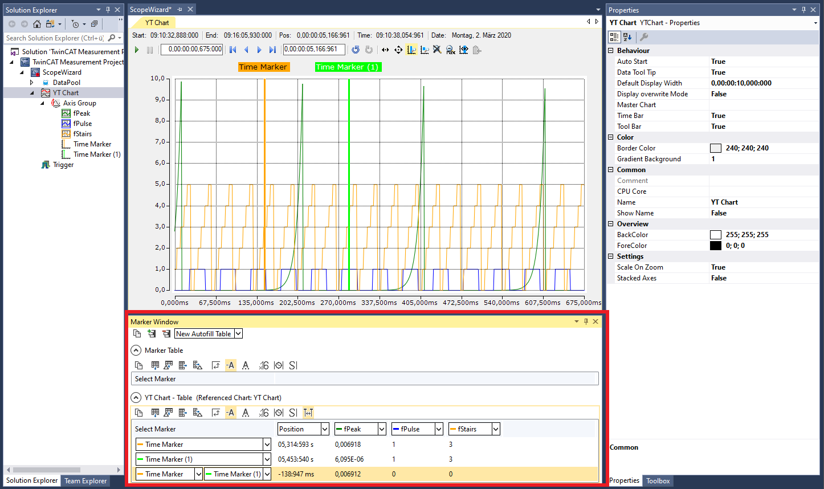Click the Max zoom-out icon

click(450, 50)
